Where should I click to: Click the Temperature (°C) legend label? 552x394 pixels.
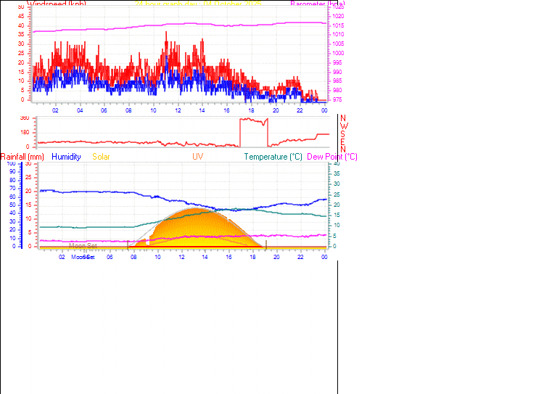coord(273,157)
